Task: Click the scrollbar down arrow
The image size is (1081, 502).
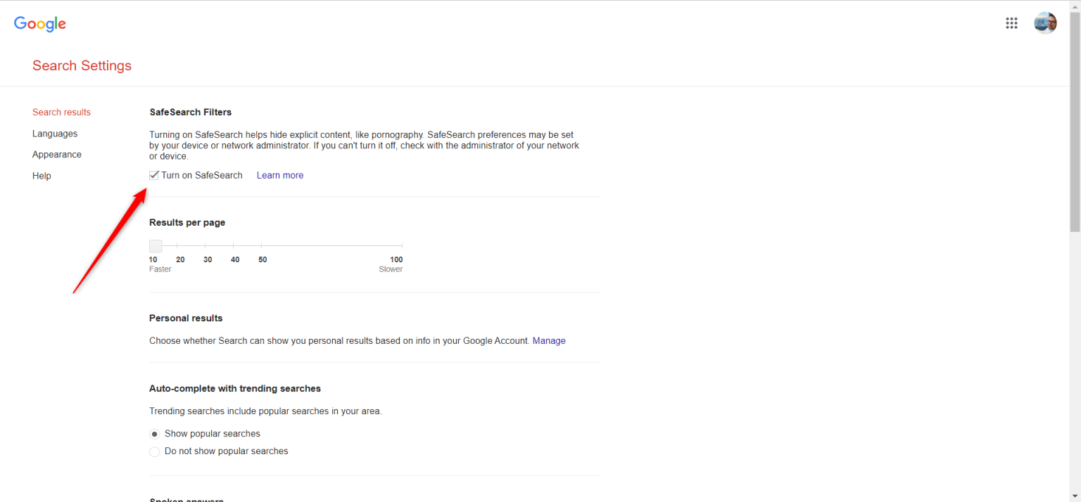Action: coord(1075,497)
